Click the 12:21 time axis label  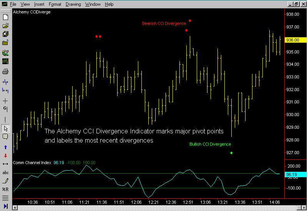(x=153, y=202)
